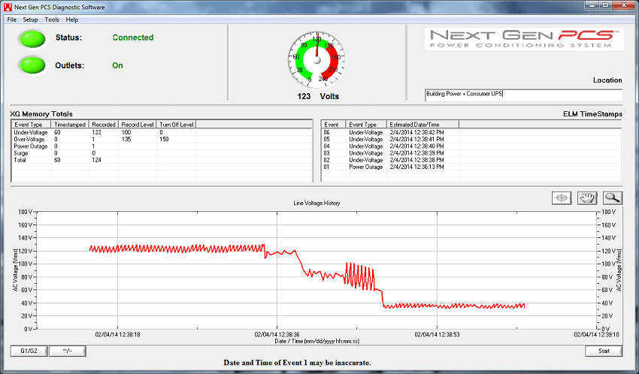Open the Tools menu

[52, 20]
